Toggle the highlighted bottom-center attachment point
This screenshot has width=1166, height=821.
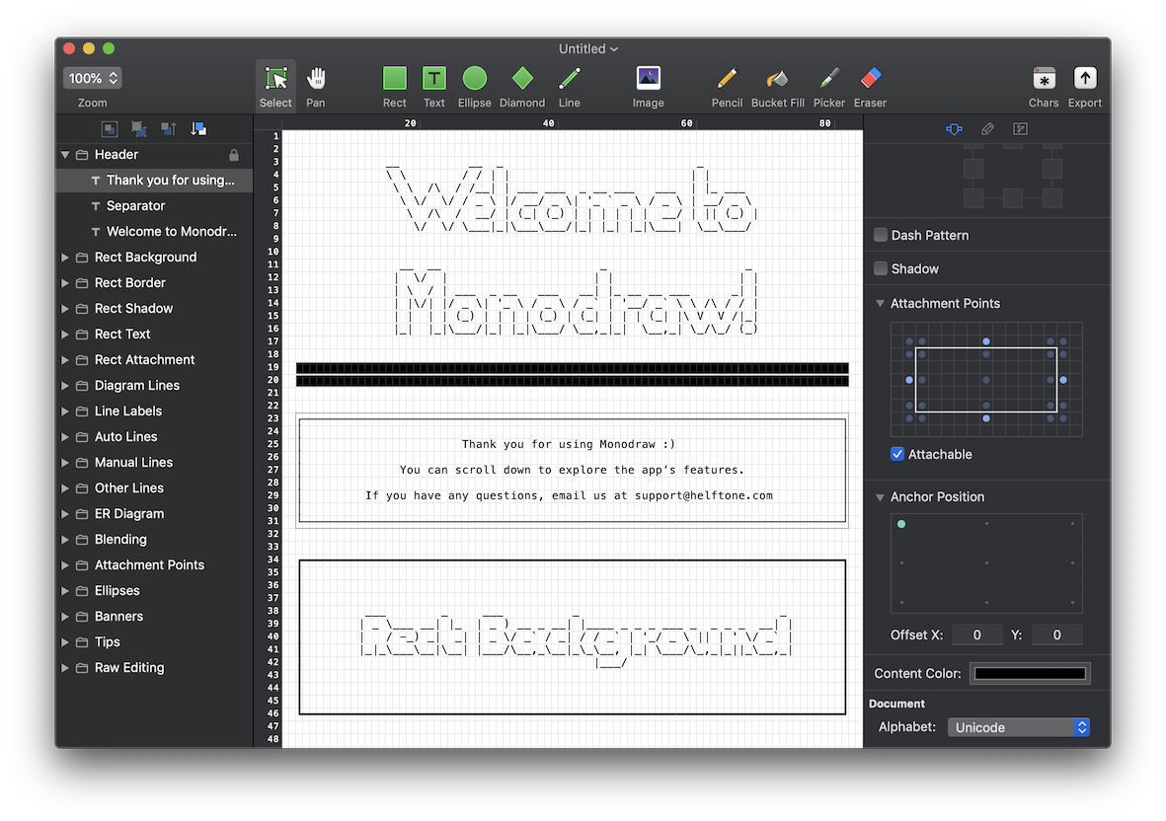coord(986,418)
